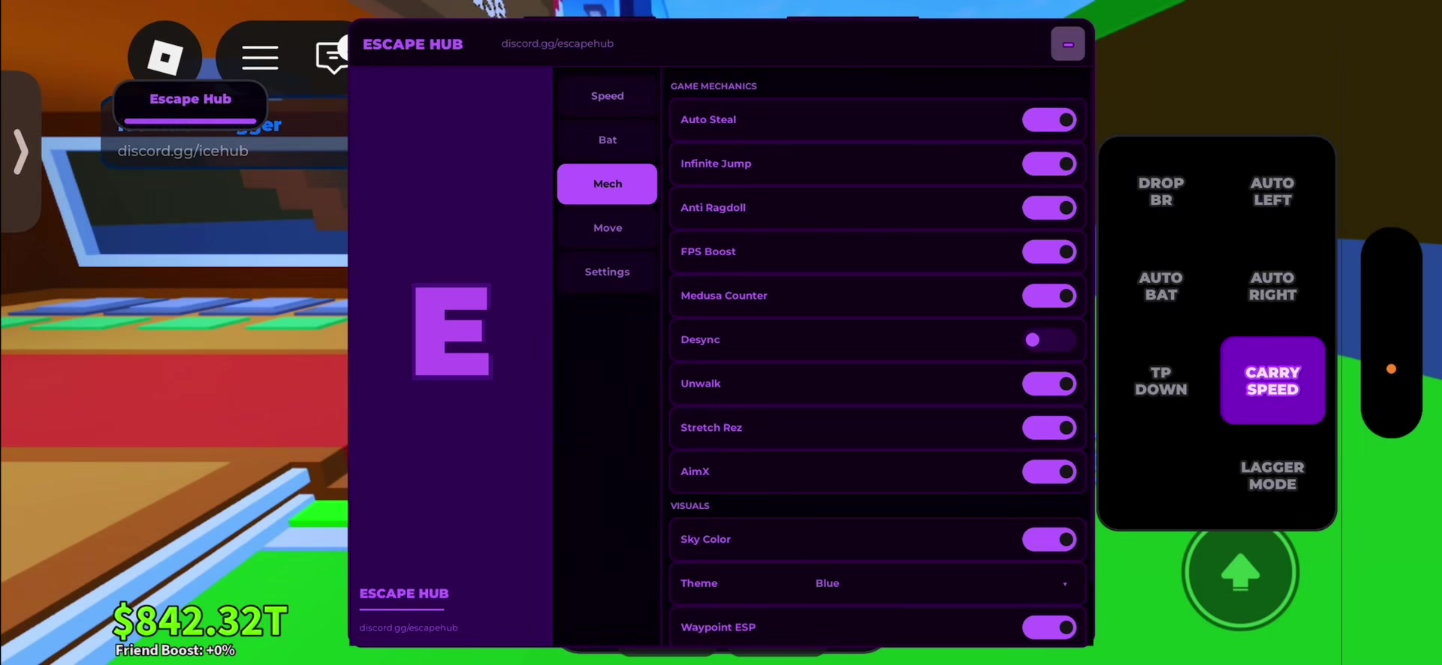Click the ESCAPE HUB window title
1442x665 pixels.
(x=412, y=44)
